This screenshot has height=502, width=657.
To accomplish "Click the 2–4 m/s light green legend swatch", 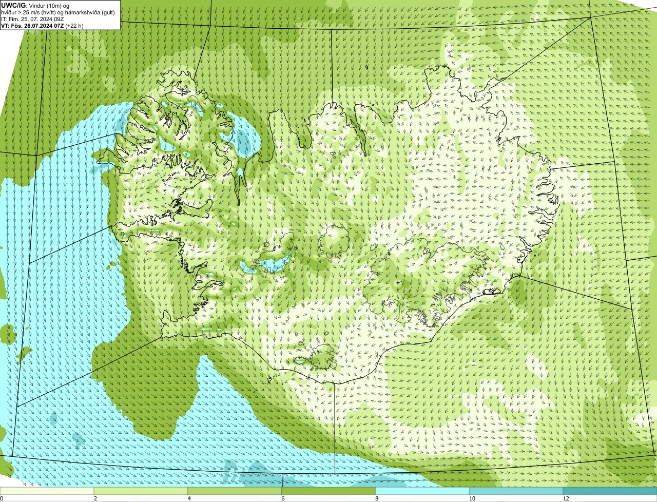I will 141,491.
